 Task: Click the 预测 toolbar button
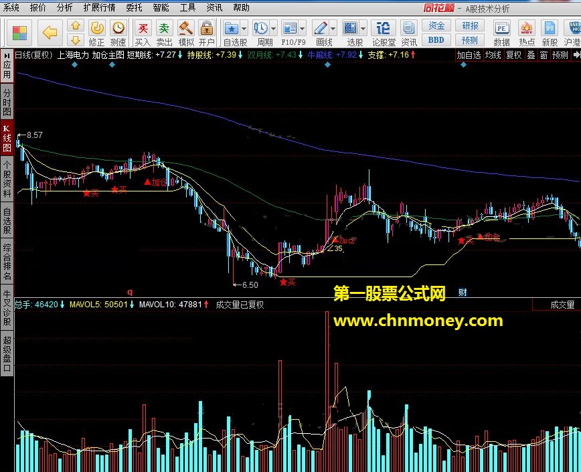470,40
